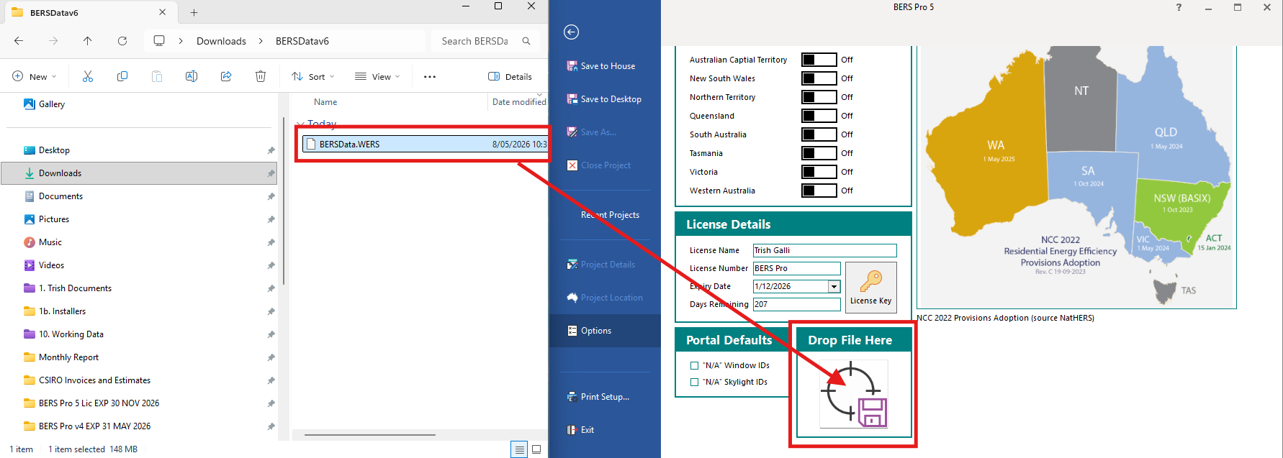The image size is (1283, 458).
Task: Click Save As in BERS sidebar
Action: pos(592,132)
